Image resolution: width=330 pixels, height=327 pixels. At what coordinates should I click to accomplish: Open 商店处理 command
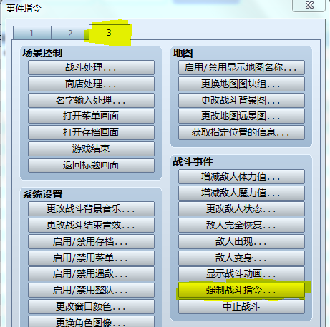91,84
